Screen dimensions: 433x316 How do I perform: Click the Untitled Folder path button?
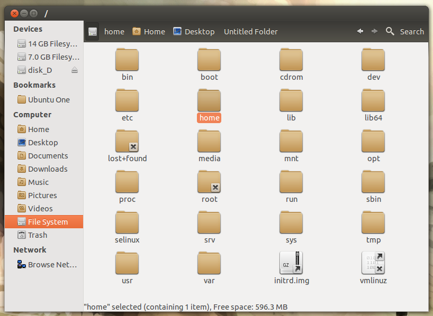(250, 32)
